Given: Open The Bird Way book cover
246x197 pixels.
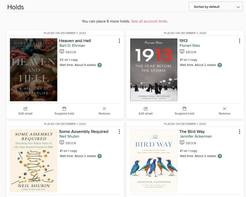Looking at the screenshot, I should click(154, 160).
